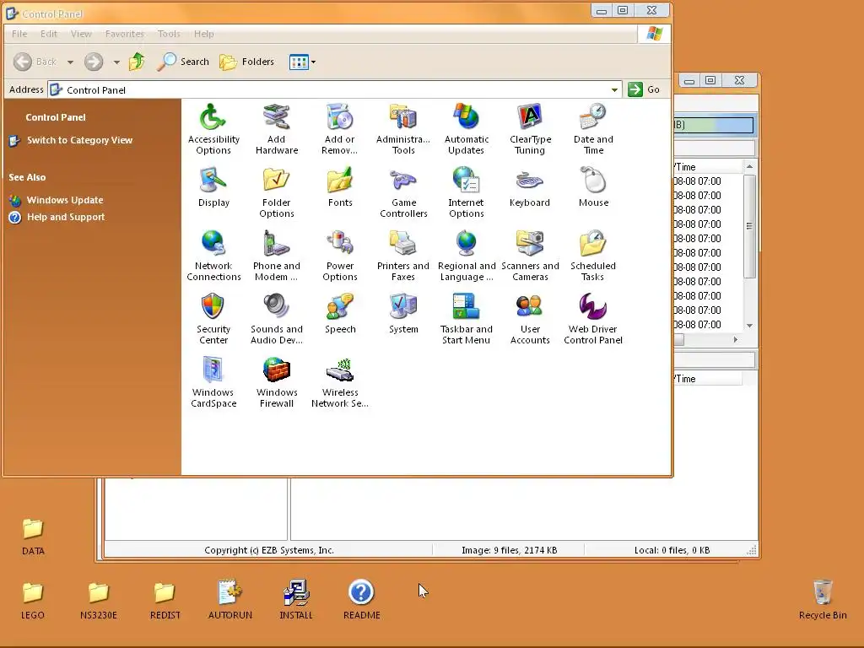Open Scanners and Cameras icon
The image size is (864, 648).
tap(530, 256)
